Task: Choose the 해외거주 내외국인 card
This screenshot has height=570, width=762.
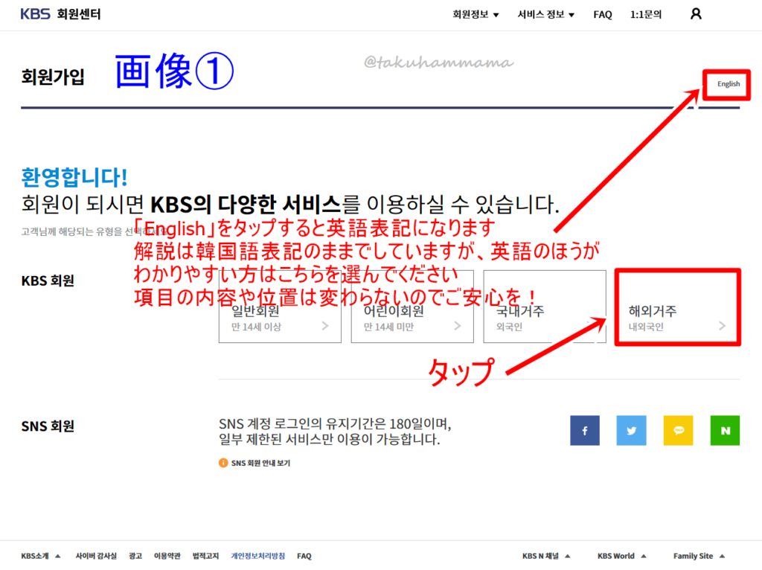Action: click(677, 307)
